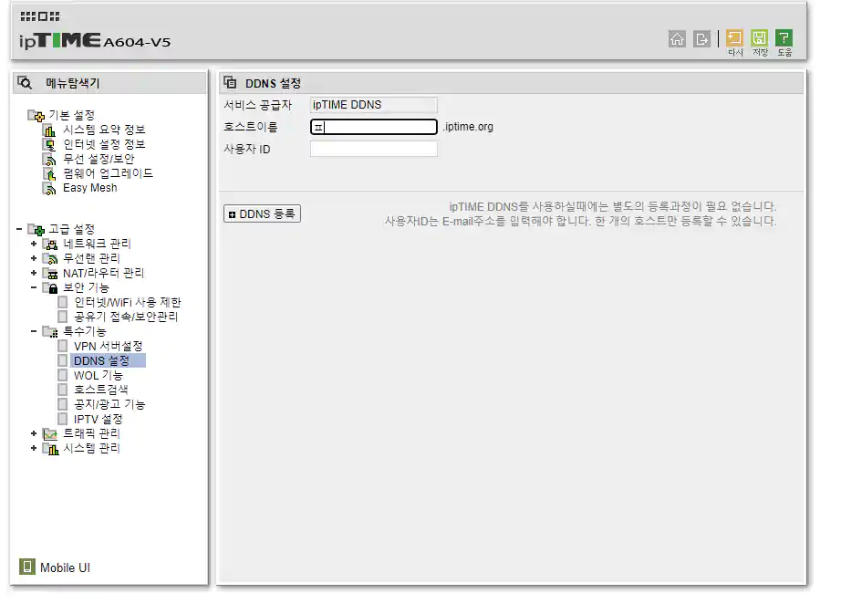The width and height of the screenshot is (841, 604).
Task: Click the 트래픽 관리 tree label
Action: (x=91, y=434)
